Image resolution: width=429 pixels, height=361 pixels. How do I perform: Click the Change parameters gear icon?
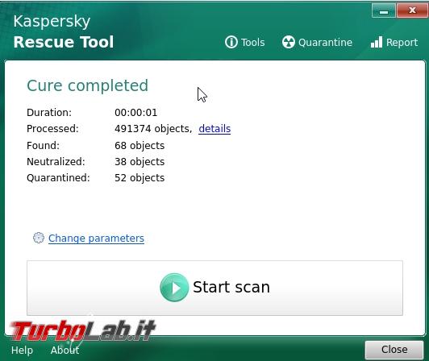39,238
